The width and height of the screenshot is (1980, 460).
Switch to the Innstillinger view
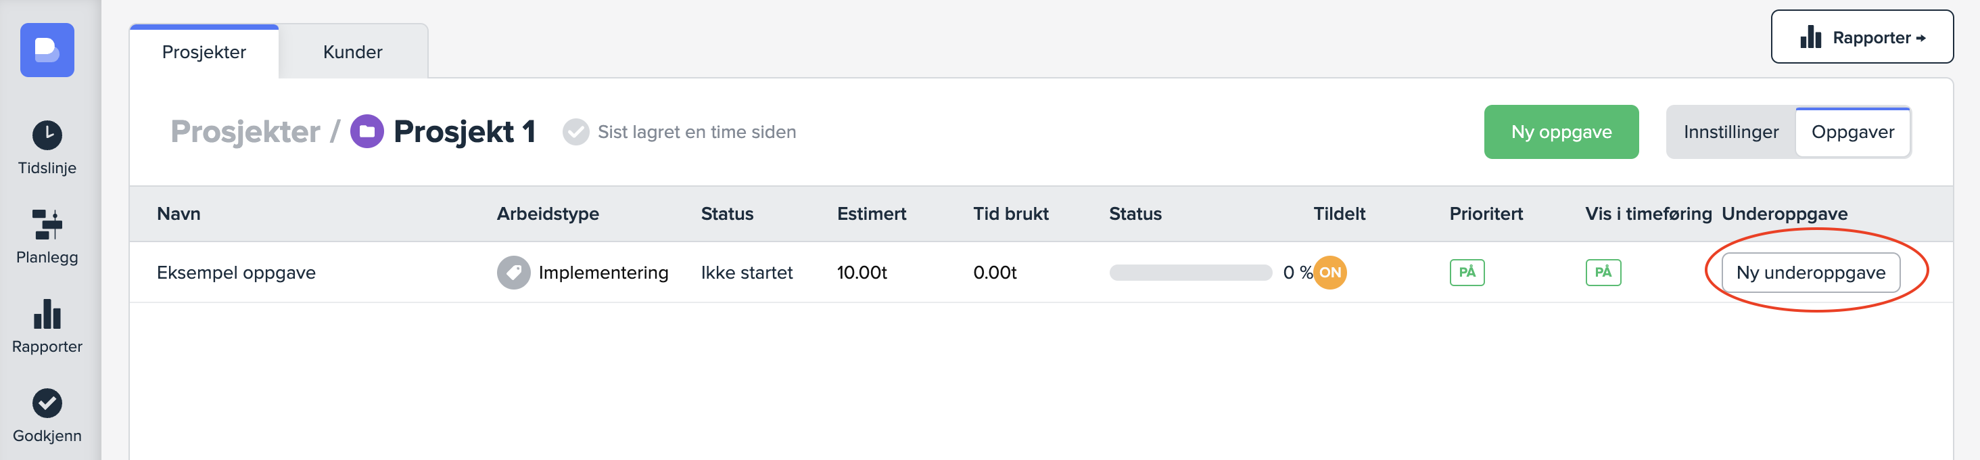click(1730, 133)
